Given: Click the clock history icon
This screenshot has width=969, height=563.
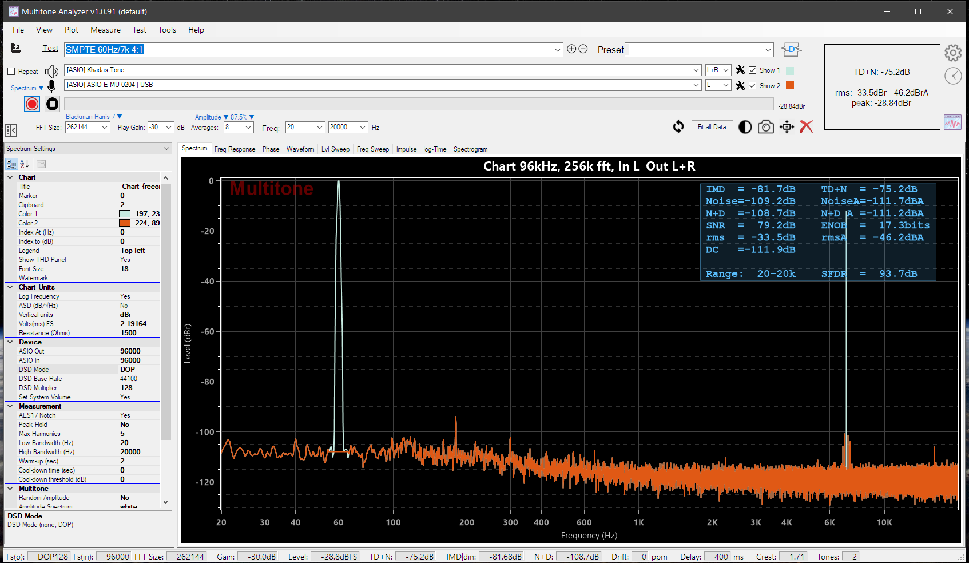Looking at the screenshot, I should (953, 76).
